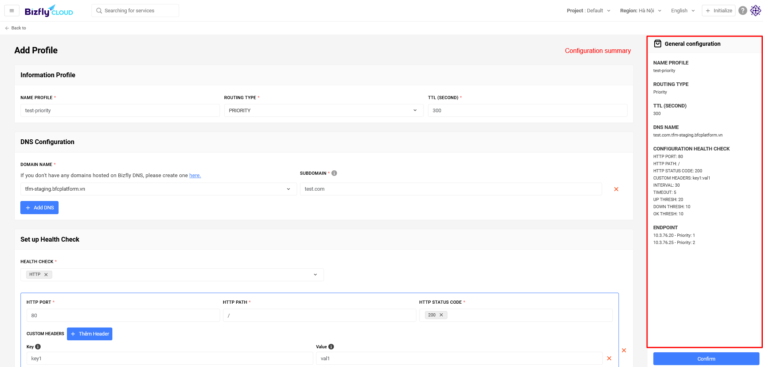This screenshot has height=367, width=763.
Task: Click the HTTP PORT input 80
Action: pyautogui.click(x=123, y=315)
